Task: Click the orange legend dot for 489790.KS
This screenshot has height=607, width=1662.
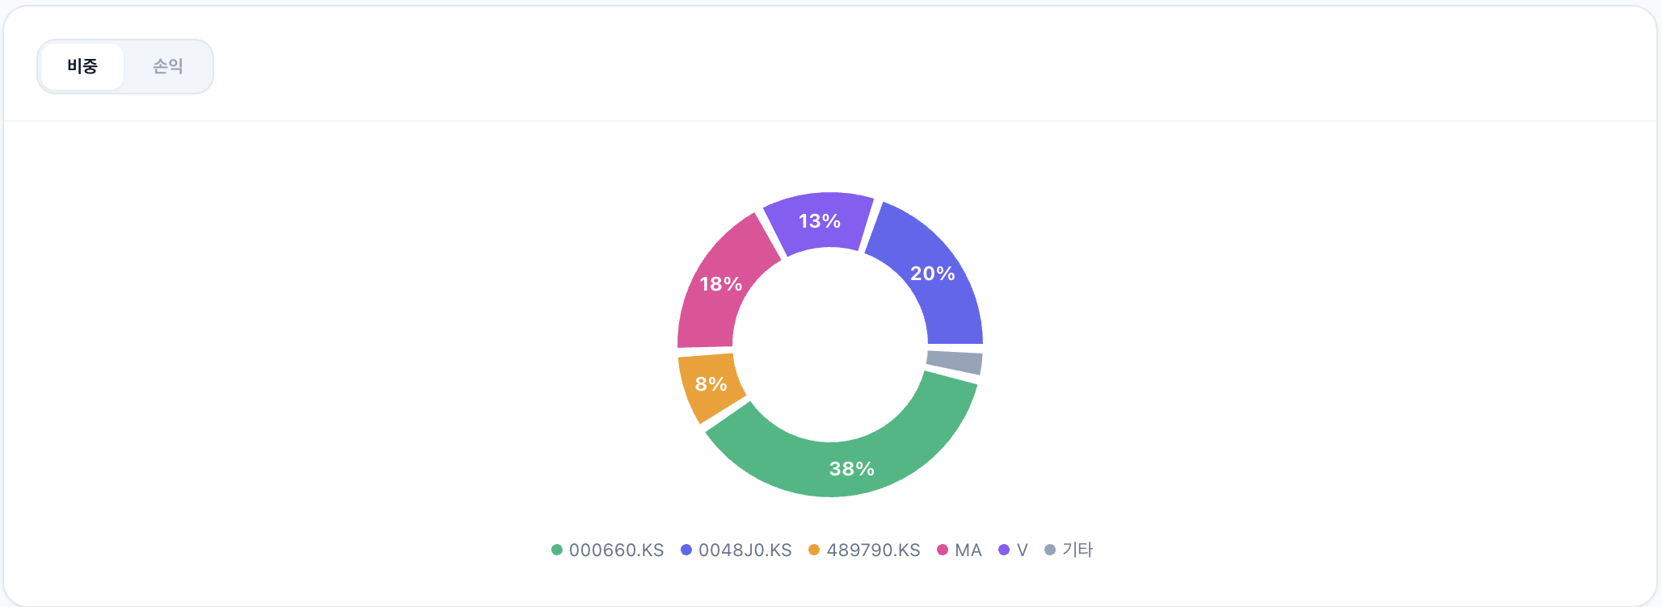Action: point(814,550)
